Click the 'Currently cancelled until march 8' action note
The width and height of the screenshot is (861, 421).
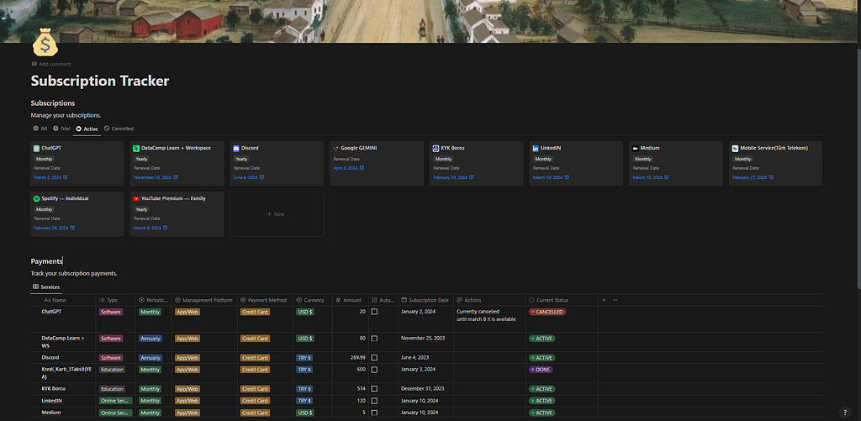pyautogui.click(x=486, y=315)
